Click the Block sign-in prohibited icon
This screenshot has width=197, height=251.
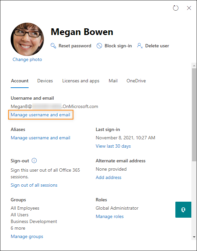coord(99,46)
